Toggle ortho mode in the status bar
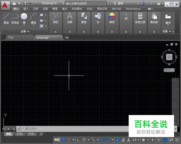Image resolution: width=181 pixels, height=144 pixels. pyautogui.click(x=79, y=140)
